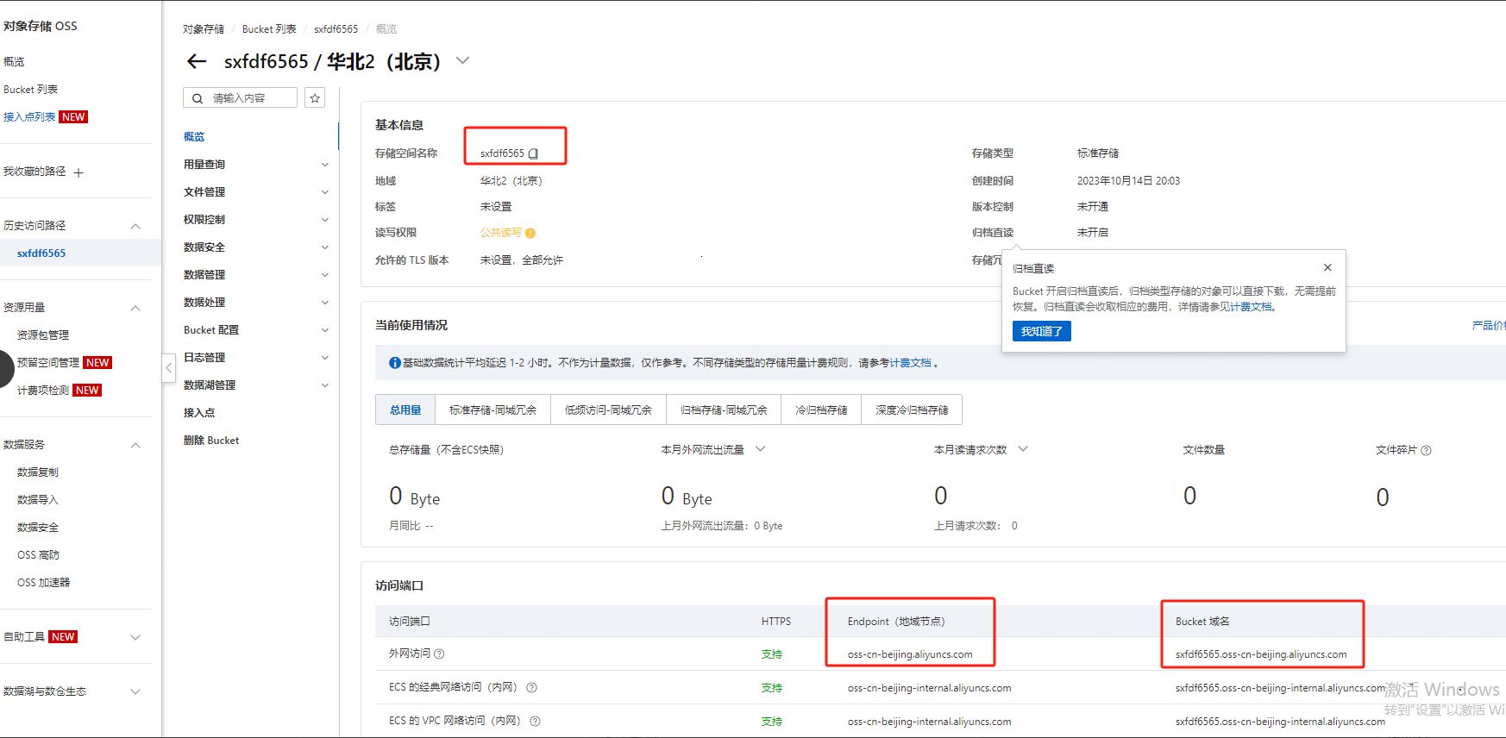The height and width of the screenshot is (738, 1506).
Task: Select the 深度冷归档存储 tab
Action: 912,410
